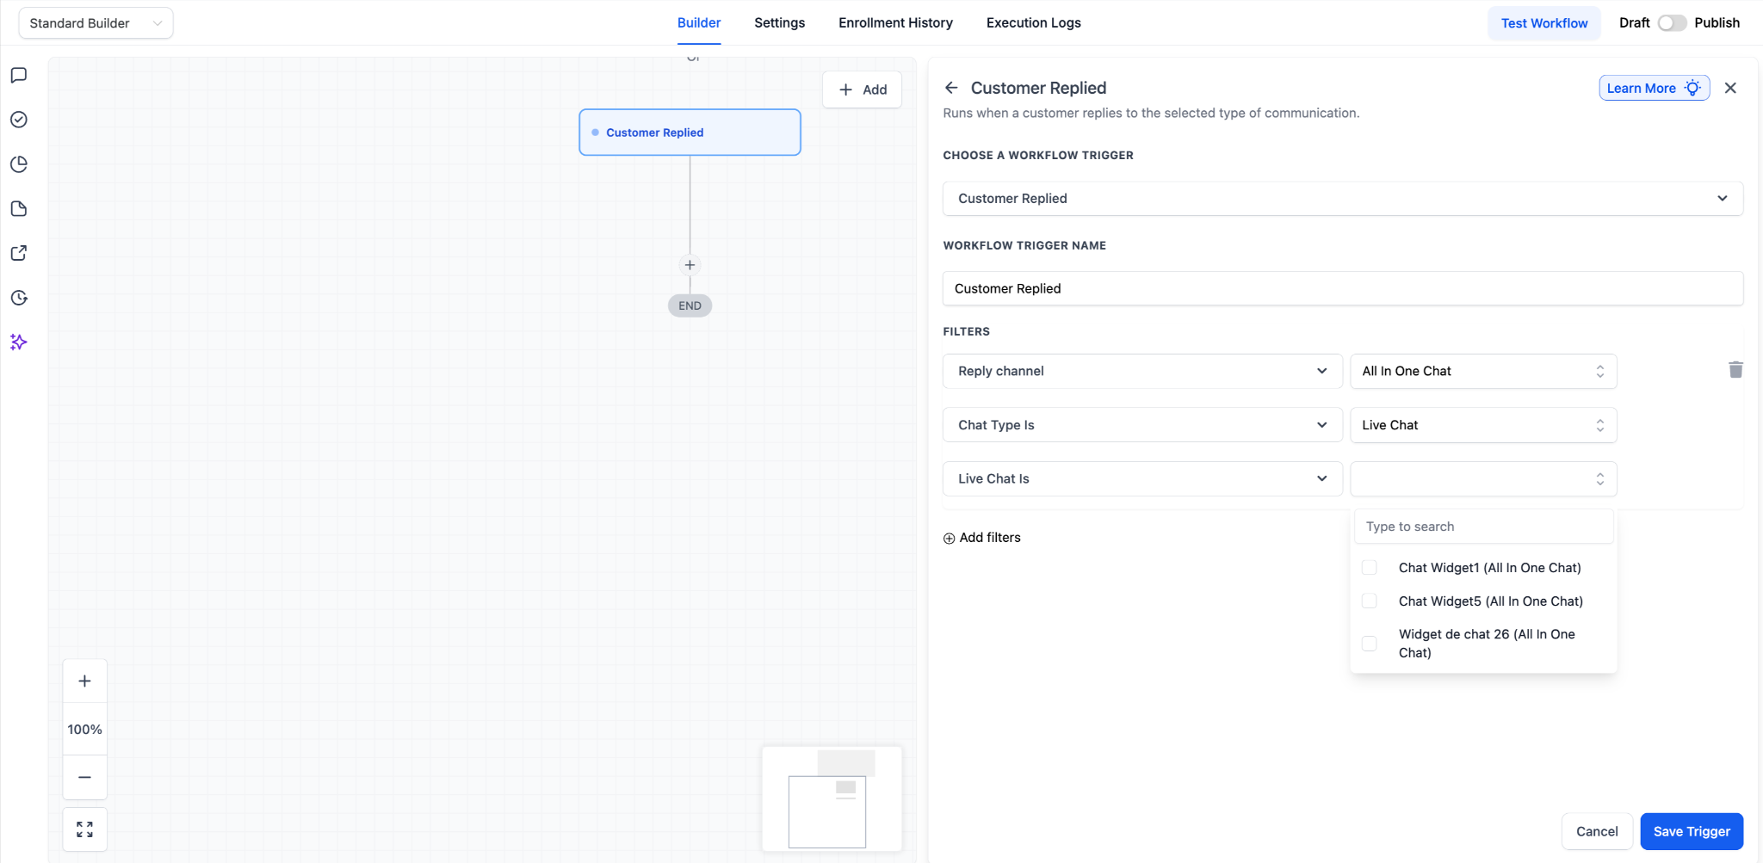Check the Chat Widget1 option
Viewport: 1763px width, 863px height.
tap(1370, 568)
